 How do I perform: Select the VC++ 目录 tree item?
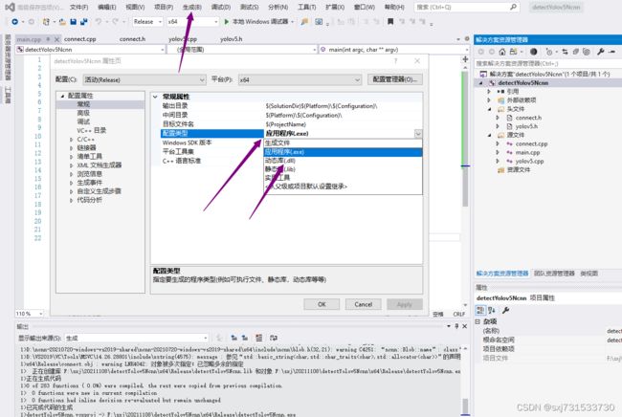tap(92, 130)
